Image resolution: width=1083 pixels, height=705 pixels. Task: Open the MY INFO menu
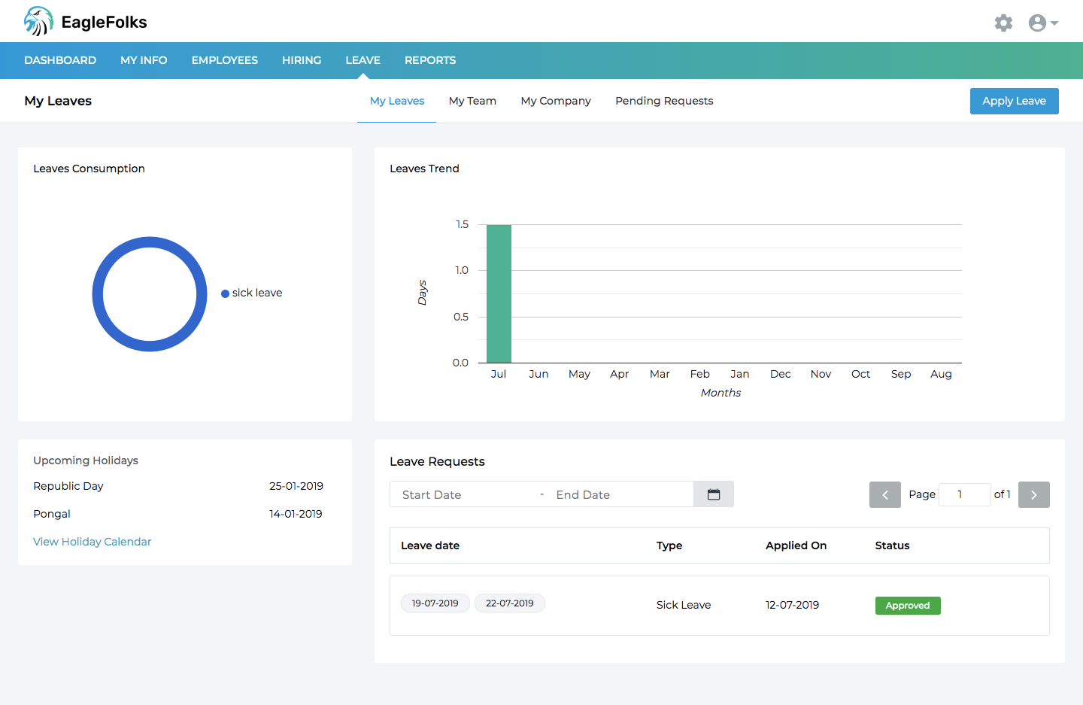point(144,60)
